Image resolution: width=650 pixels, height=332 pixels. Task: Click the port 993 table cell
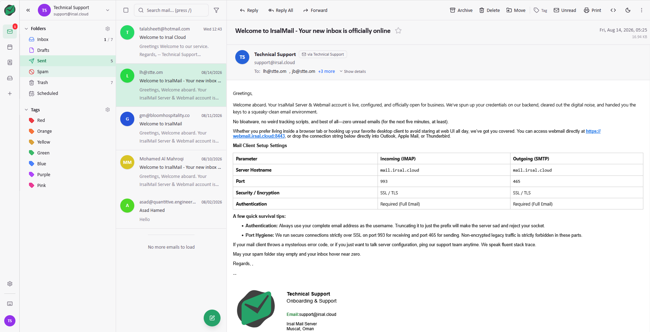444,181
